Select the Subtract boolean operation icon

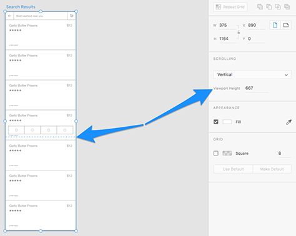tap(269, 7)
